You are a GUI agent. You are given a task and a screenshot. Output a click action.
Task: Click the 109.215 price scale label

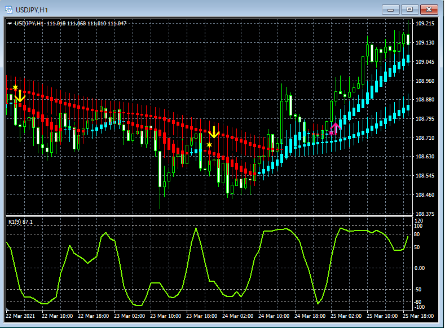point(425,24)
